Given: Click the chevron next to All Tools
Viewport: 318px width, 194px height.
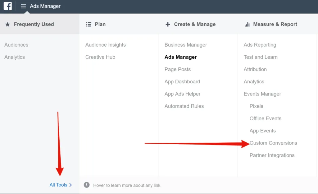Looking at the screenshot, I should tap(70, 185).
